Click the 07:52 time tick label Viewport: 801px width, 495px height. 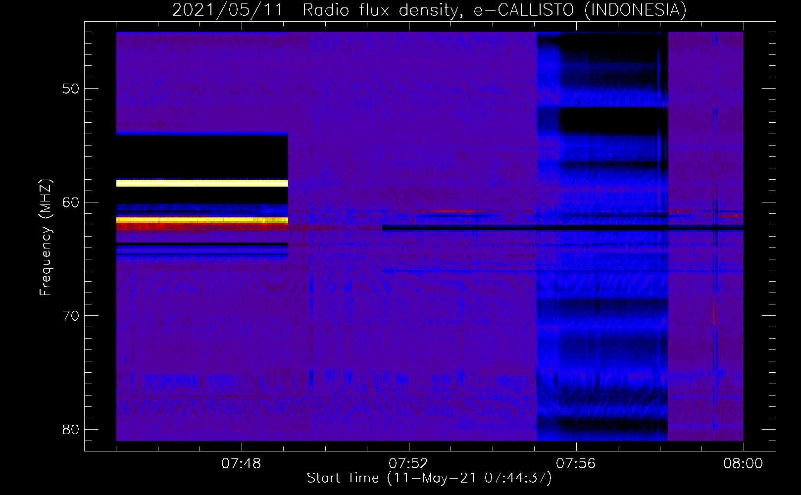click(408, 464)
